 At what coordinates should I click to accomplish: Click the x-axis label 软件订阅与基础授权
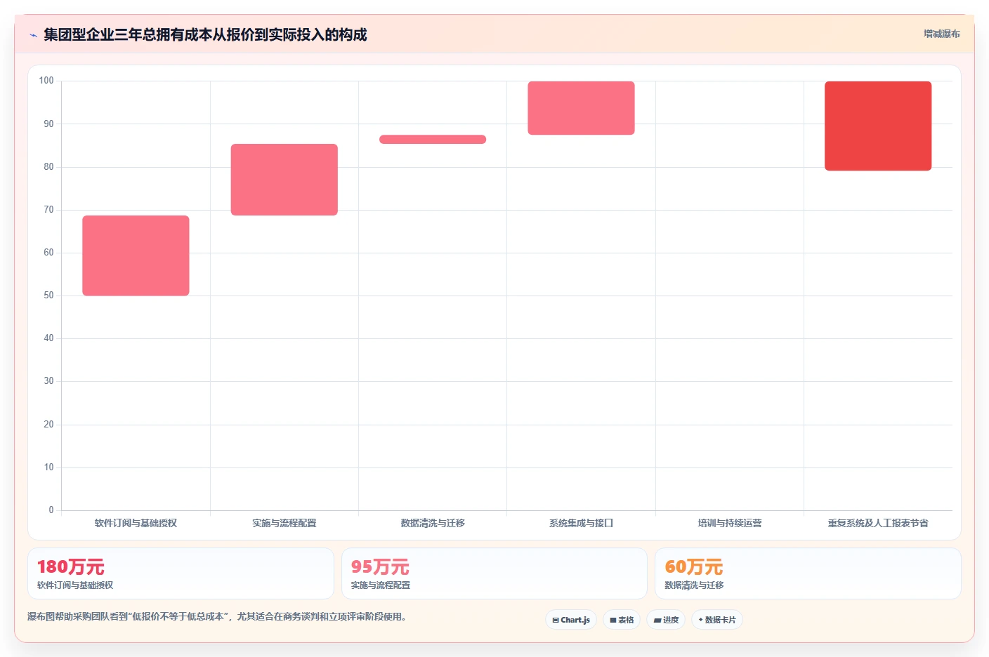point(136,523)
